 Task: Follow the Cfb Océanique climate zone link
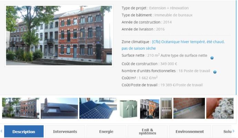point(173,45)
